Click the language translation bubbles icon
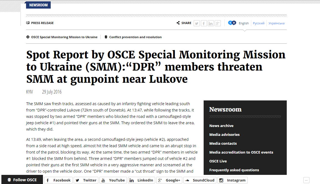320x184 pixels. click(232, 23)
